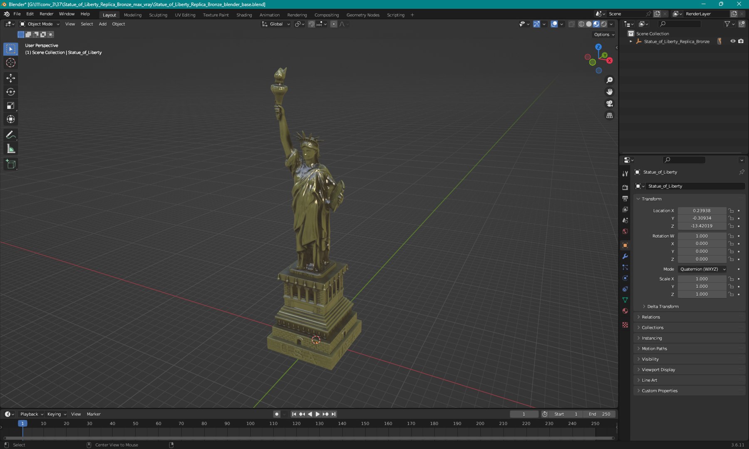Expand the Delta Transform panel
This screenshot has width=749, height=449.
(x=663, y=306)
